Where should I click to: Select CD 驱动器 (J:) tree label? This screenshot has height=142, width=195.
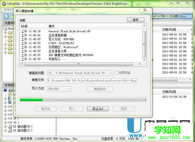coord(23,130)
